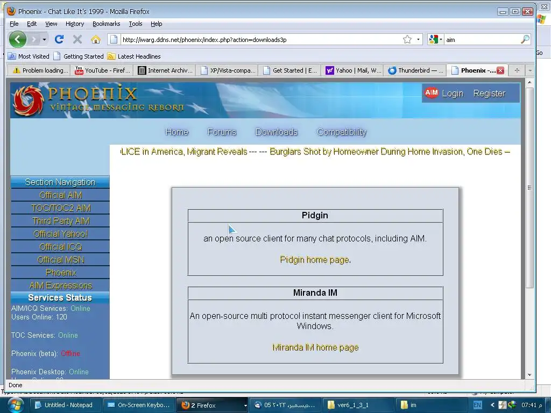Click the Phoenix flame logo
551x413 pixels.
pyautogui.click(x=29, y=101)
